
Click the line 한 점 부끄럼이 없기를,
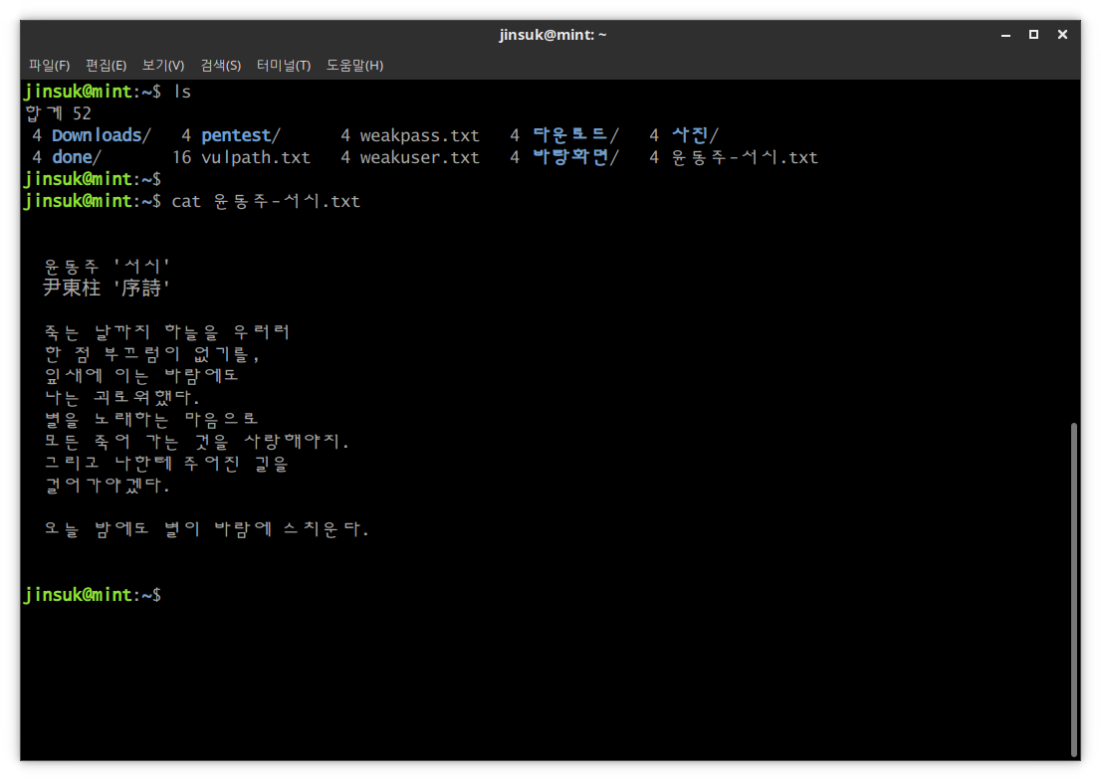click(151, 353)
